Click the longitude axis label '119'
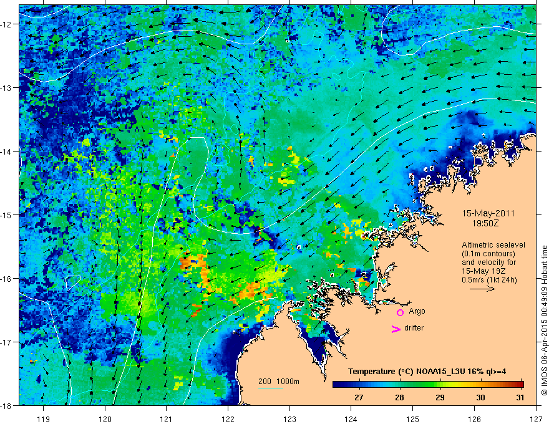 click(x=44, y=419)
